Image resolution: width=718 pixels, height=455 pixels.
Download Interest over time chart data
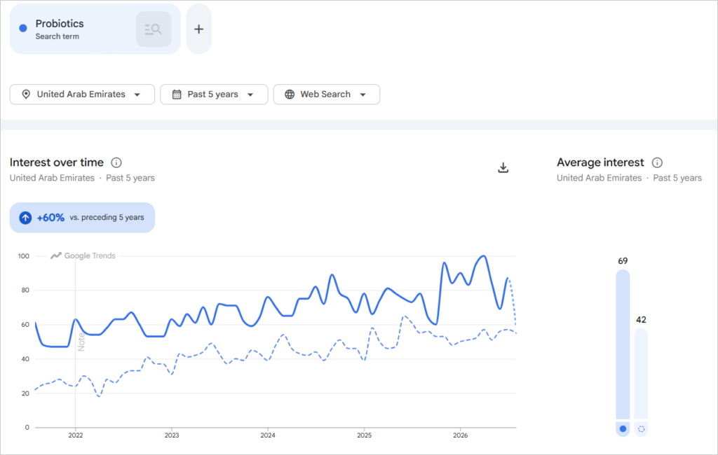click(x=503, y=167)
